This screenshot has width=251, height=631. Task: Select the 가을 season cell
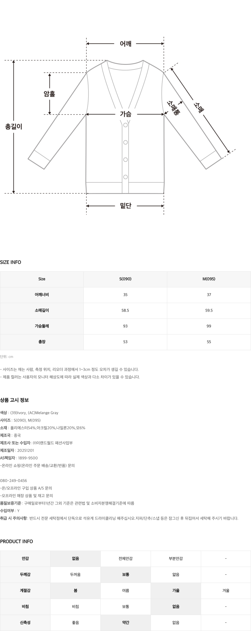point(176,590)
